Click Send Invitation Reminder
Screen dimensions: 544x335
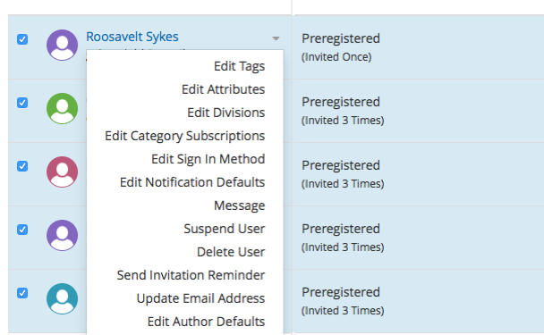[191, 275]
